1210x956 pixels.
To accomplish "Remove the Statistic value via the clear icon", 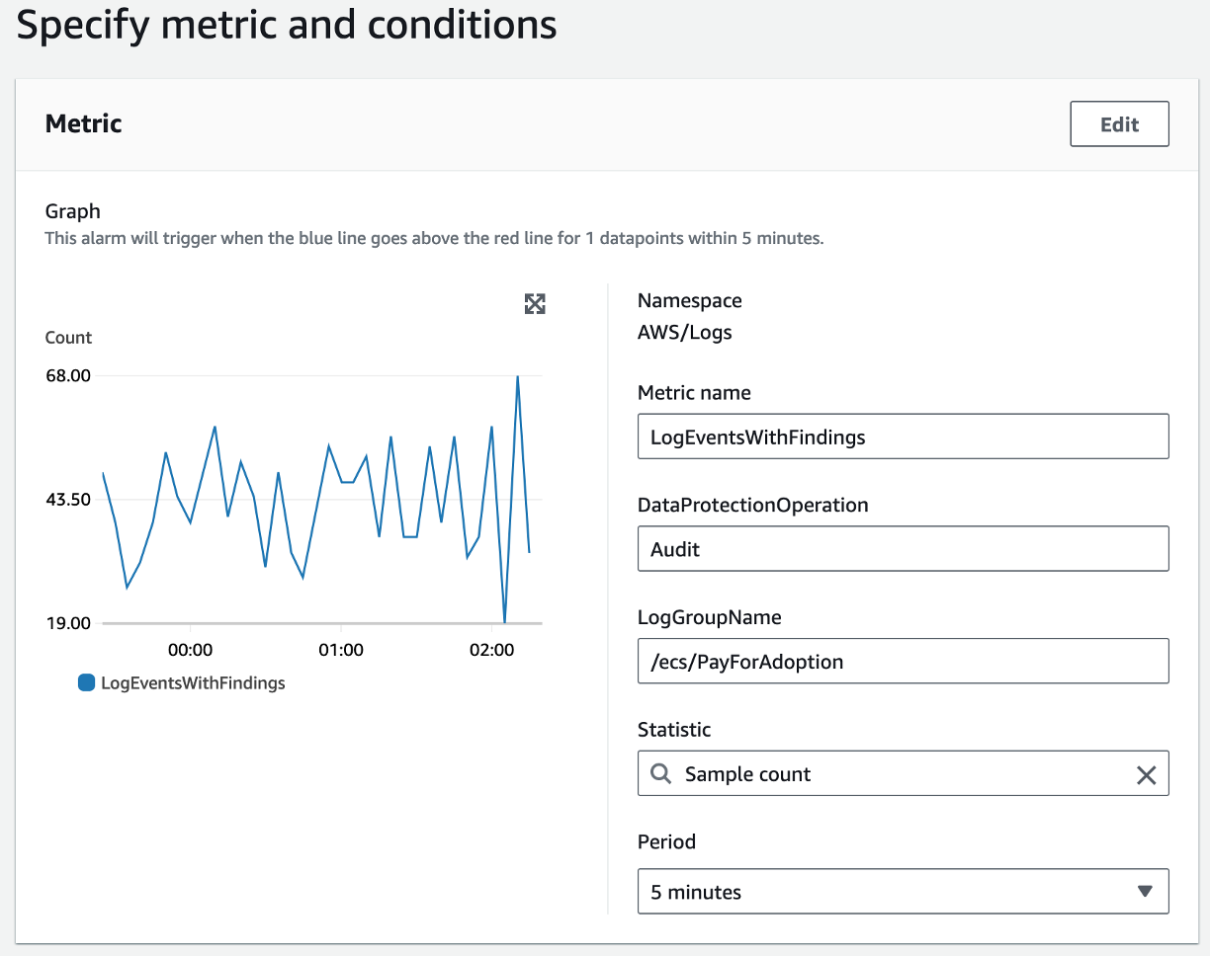I will click(x=1146, y=773).
